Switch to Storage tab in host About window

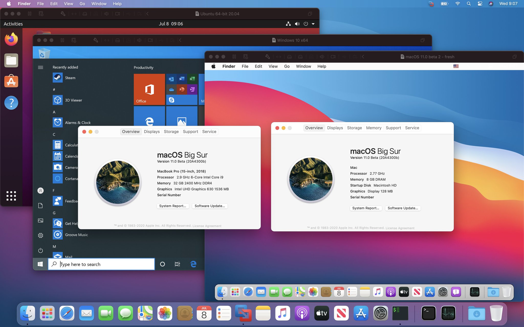click(x=171, y=132)
